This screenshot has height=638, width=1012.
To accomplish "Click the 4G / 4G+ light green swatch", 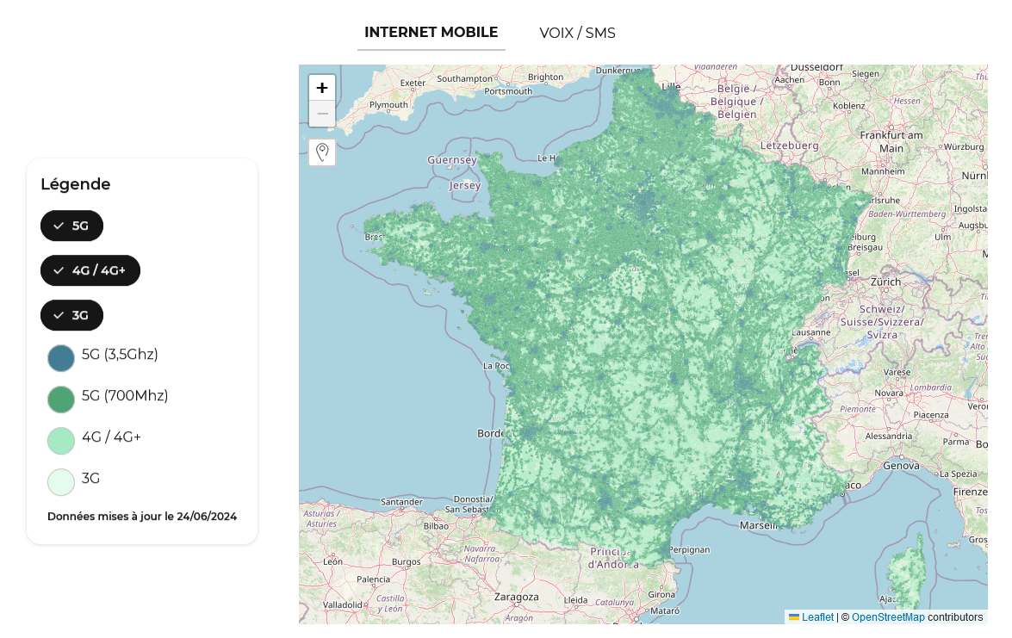I will pyautogui.click(x=61, y=441).
